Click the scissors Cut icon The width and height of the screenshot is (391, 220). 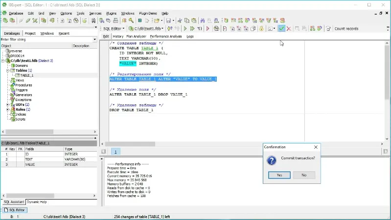pyautogui.click(x=180, y=20)
